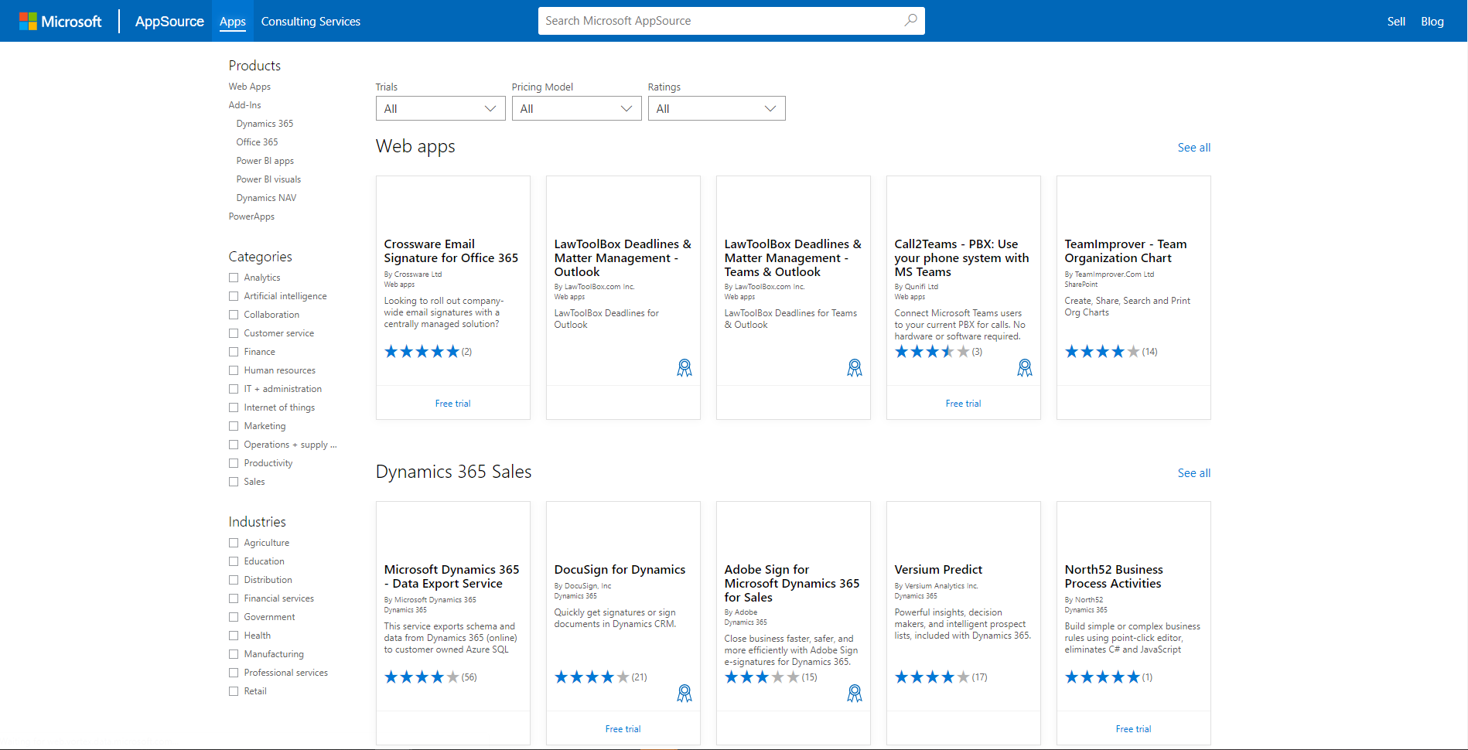This screenshot has width=1468, height=750.
Task: Start Free trial for DocuSign for Dynamics
Action: point(623,729)
